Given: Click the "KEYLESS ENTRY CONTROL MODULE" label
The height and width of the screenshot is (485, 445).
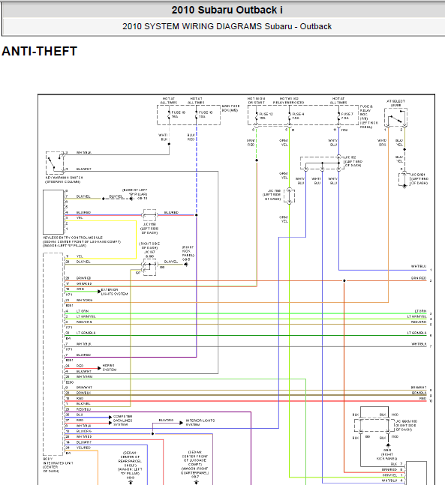Looking at the screenshot, I should pyautogui.click(x=82, y=241).
